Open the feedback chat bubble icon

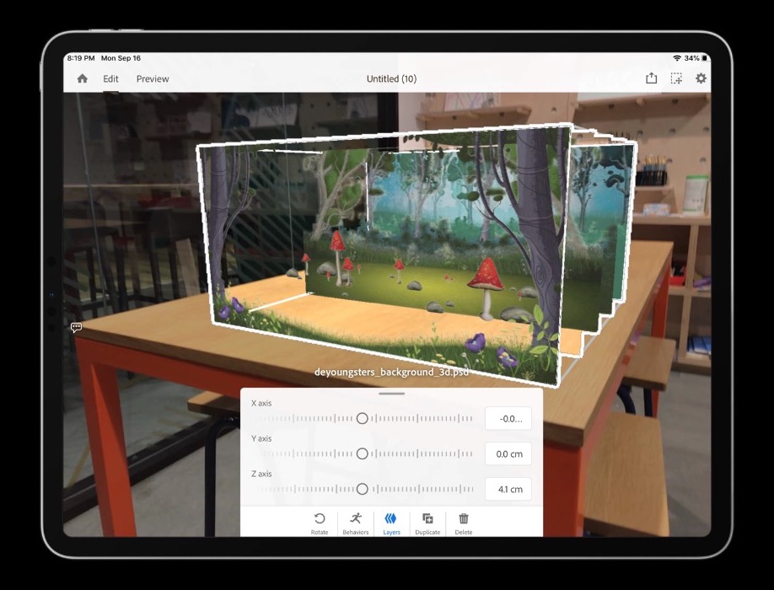click(x=76, y=328)
